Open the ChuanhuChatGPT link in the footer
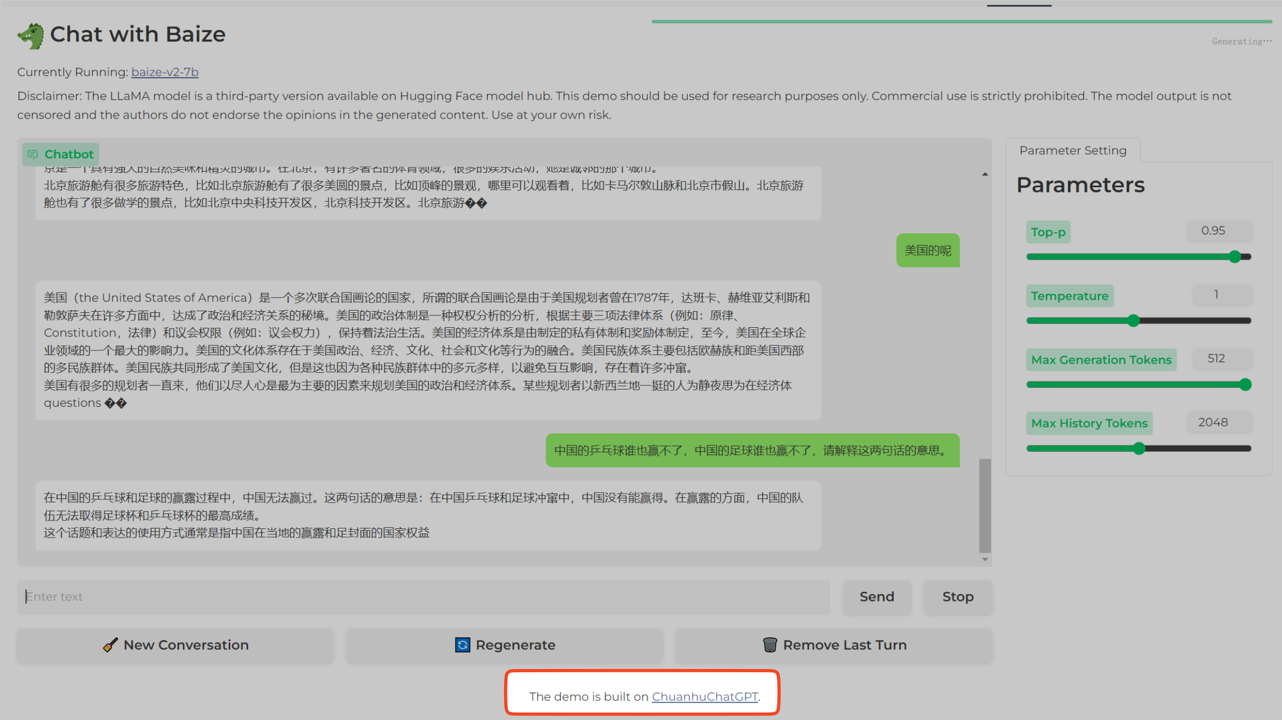Screen dimensions: 1282x720 705,696
